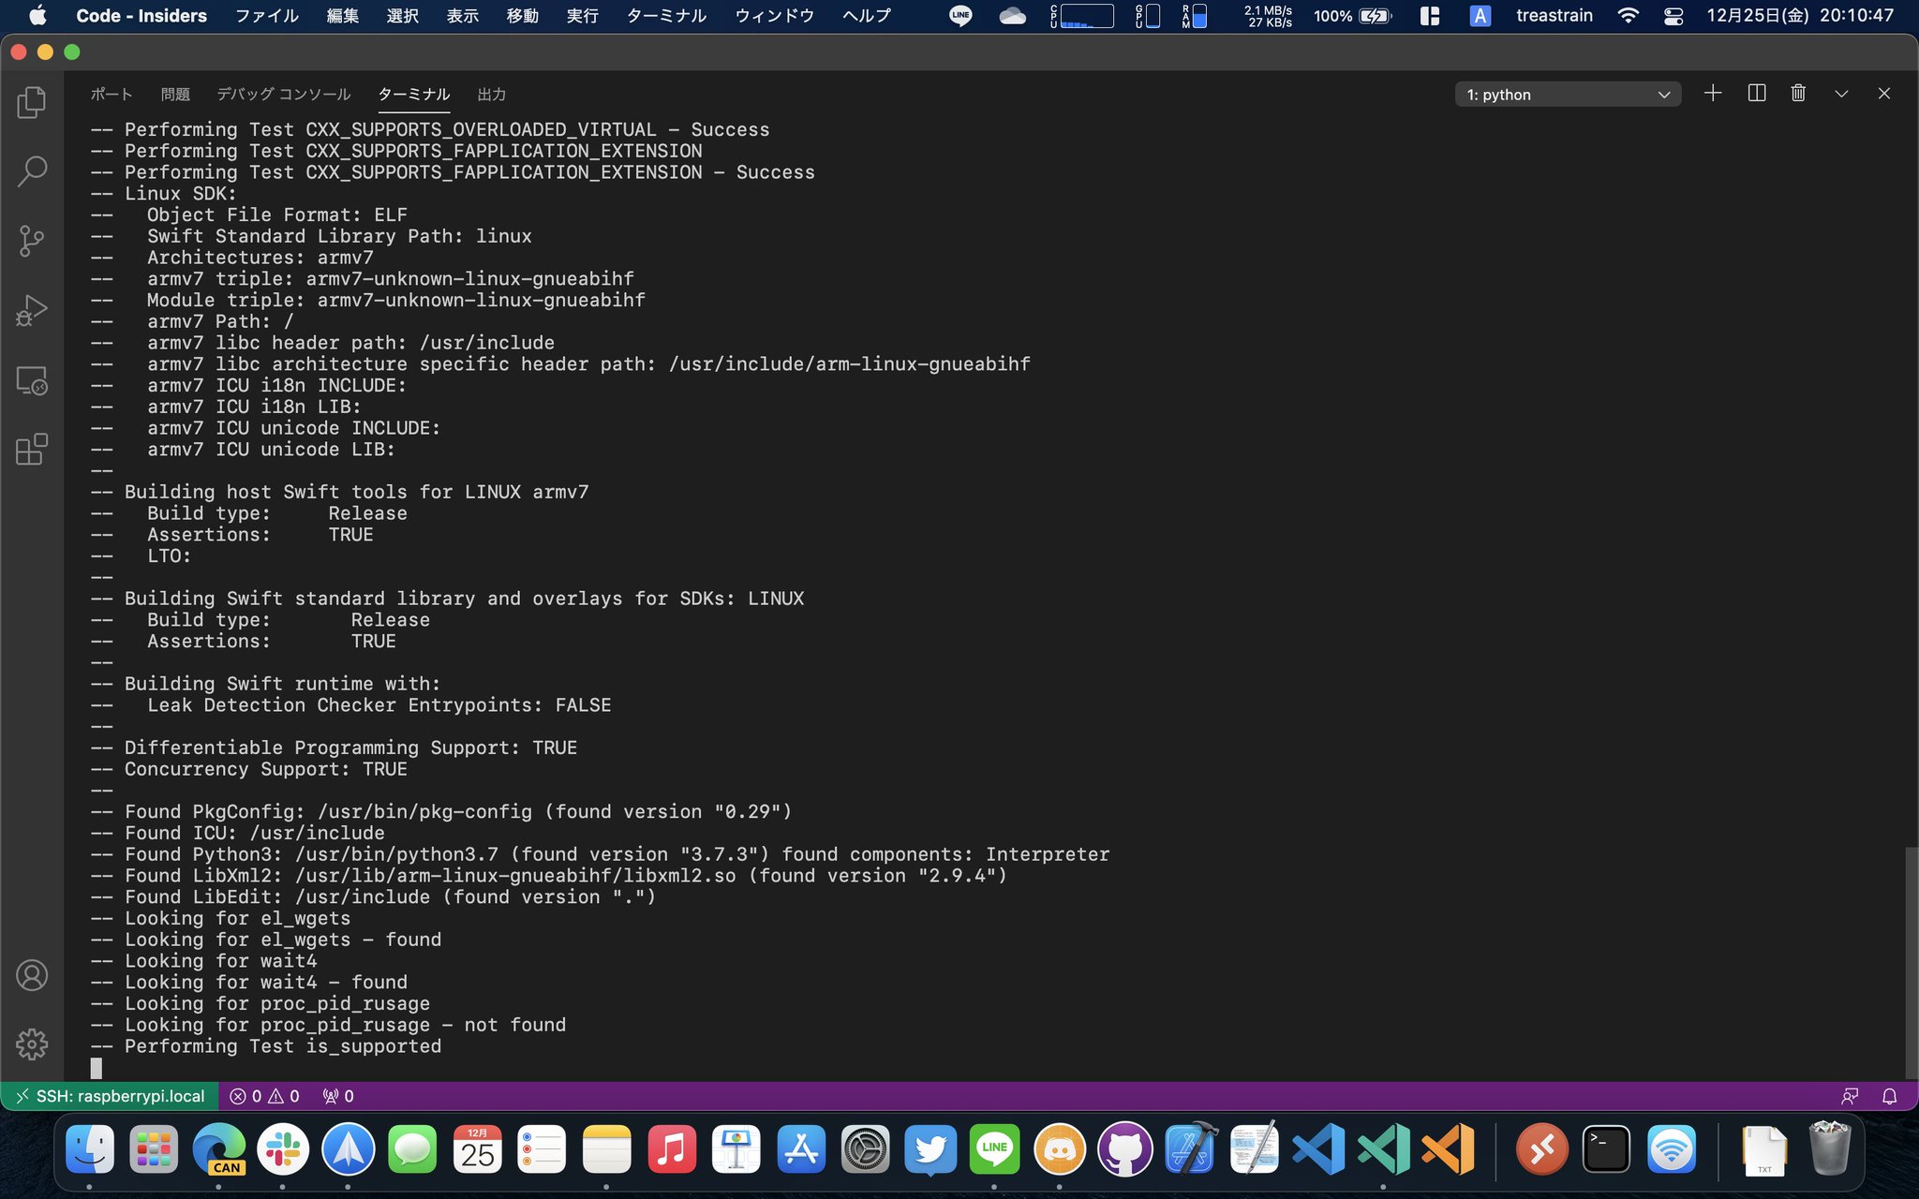Image resolution: width=1919 pixels, height=1199 pixels.
Task: Open the macOS Control Center toggle icon
Action: point(1674,16)
